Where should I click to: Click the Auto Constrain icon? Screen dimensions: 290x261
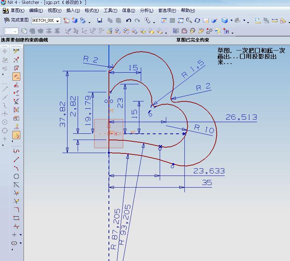(x=16, y=85)
